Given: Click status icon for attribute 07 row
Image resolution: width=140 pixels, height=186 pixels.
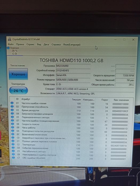Looking at the screenshot, I should tap(13, 120).
